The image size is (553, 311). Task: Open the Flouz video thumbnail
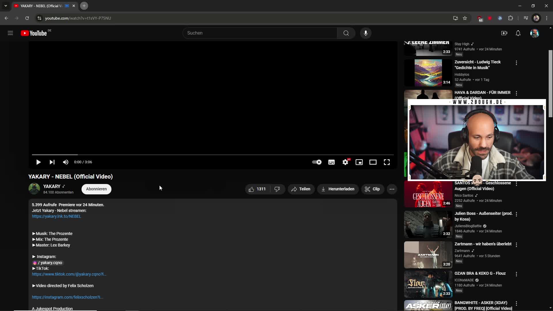pos(428,284)
